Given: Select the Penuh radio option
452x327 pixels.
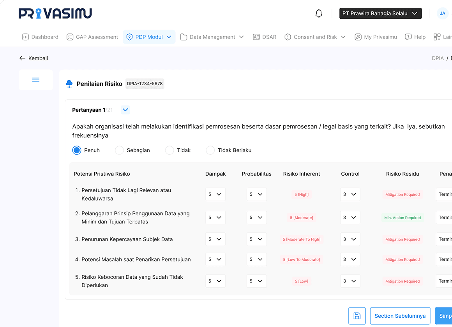Looking at the screenshot, I should [x=77, y=150].
